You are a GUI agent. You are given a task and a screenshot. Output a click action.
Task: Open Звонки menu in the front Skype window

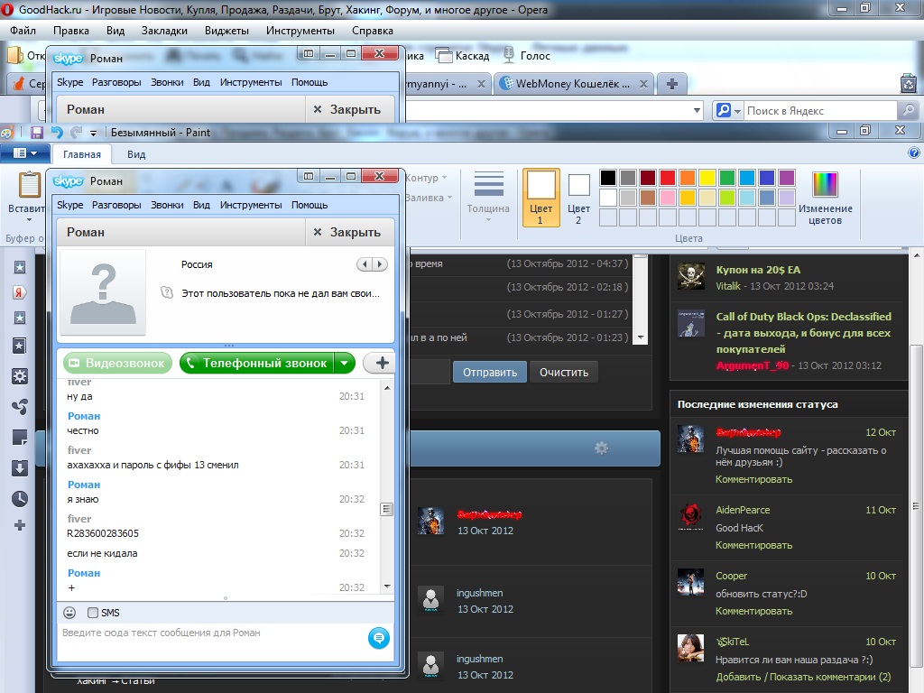pyautogui.click(x=167, y=205)
